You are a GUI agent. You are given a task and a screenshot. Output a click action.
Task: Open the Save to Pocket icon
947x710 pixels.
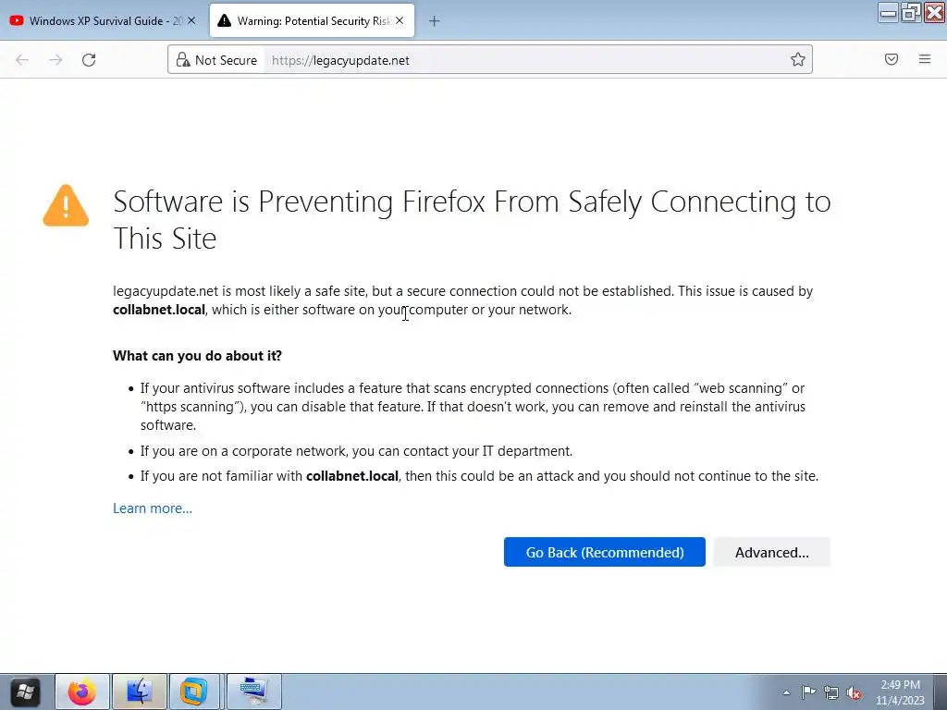[892, 59]
